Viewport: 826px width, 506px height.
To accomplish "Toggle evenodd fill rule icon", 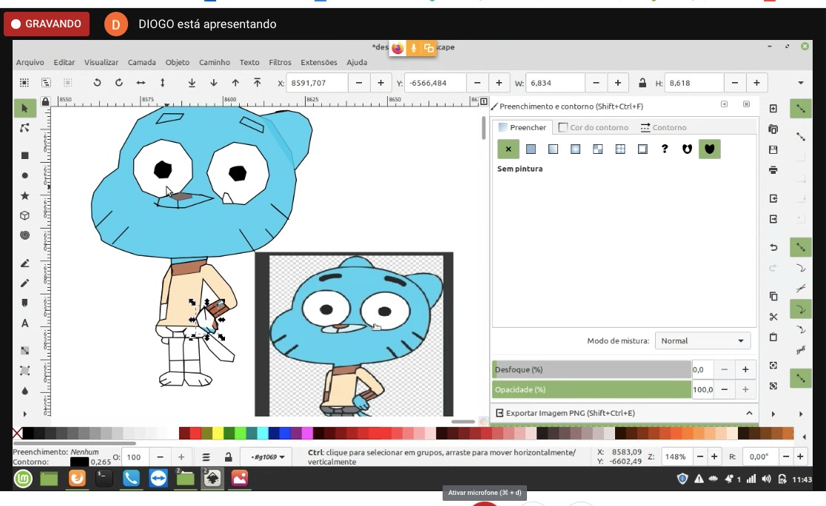I will [687, 149].
